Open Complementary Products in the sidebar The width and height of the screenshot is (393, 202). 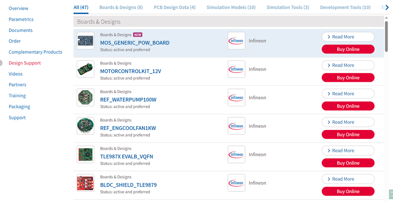click(x=35, y=52)
